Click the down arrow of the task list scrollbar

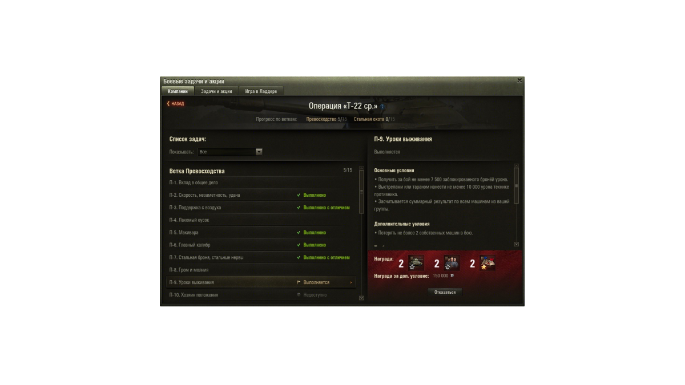(x=361, y=298)
